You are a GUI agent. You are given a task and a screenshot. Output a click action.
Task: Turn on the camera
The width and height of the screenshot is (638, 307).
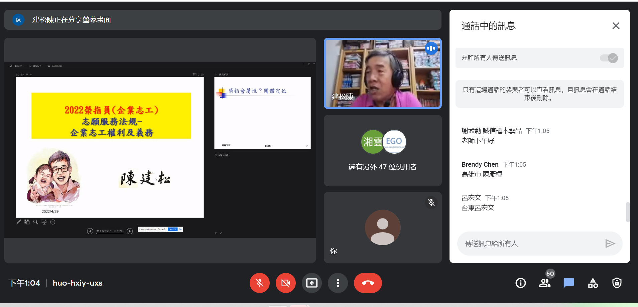(285, 283)
